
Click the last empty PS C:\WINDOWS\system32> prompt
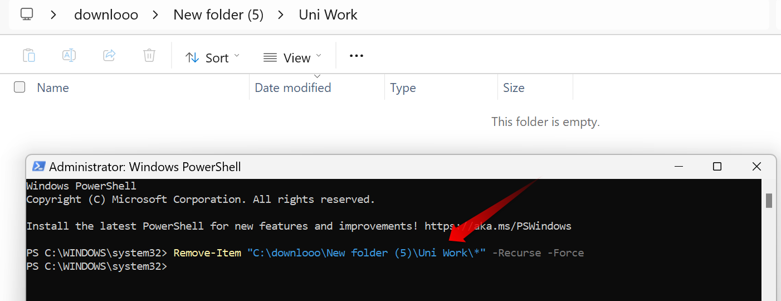[97, 266]
